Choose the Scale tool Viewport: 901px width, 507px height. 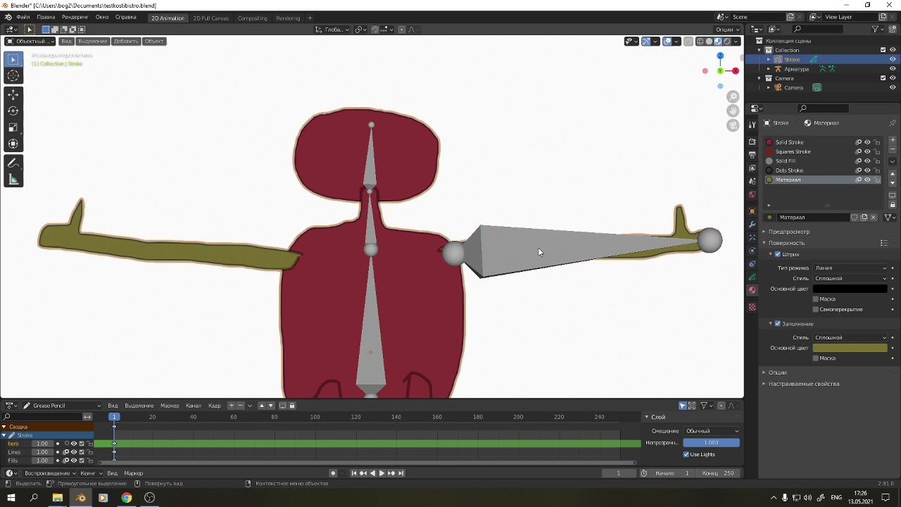click(x=13, y=127)
